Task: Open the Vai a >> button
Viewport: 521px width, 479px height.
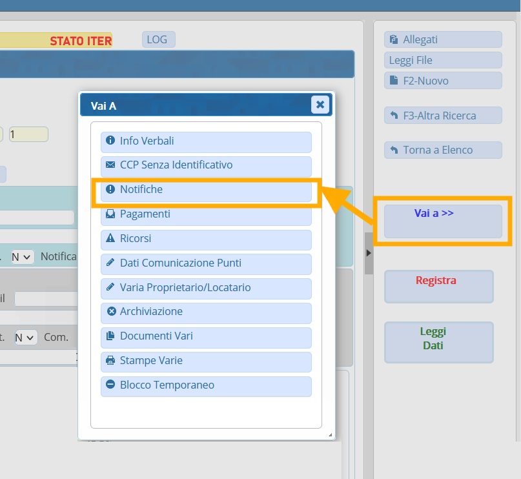Action: point(442,221)
